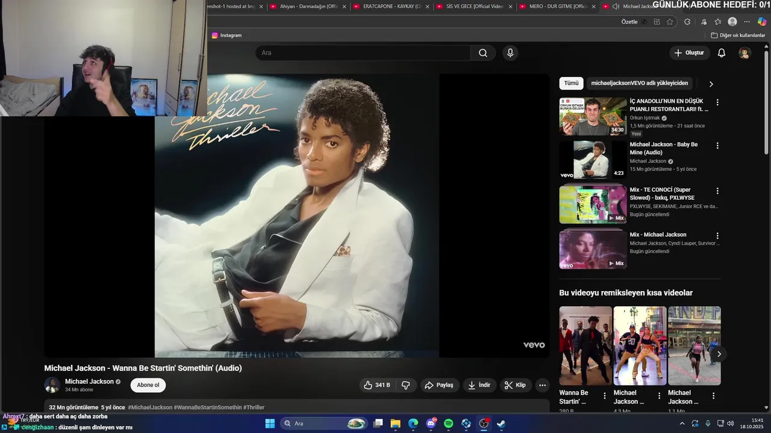771x433 pixels.
Task: Open the YouTube account avatar menu
Action: pos(745,53)
